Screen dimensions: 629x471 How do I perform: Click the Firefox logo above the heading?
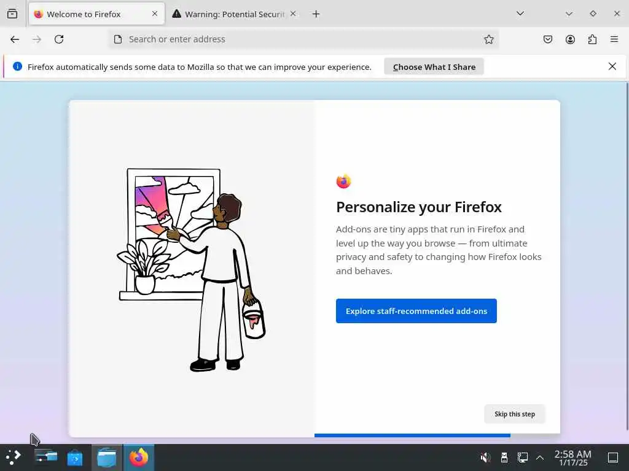pos(344,182)
